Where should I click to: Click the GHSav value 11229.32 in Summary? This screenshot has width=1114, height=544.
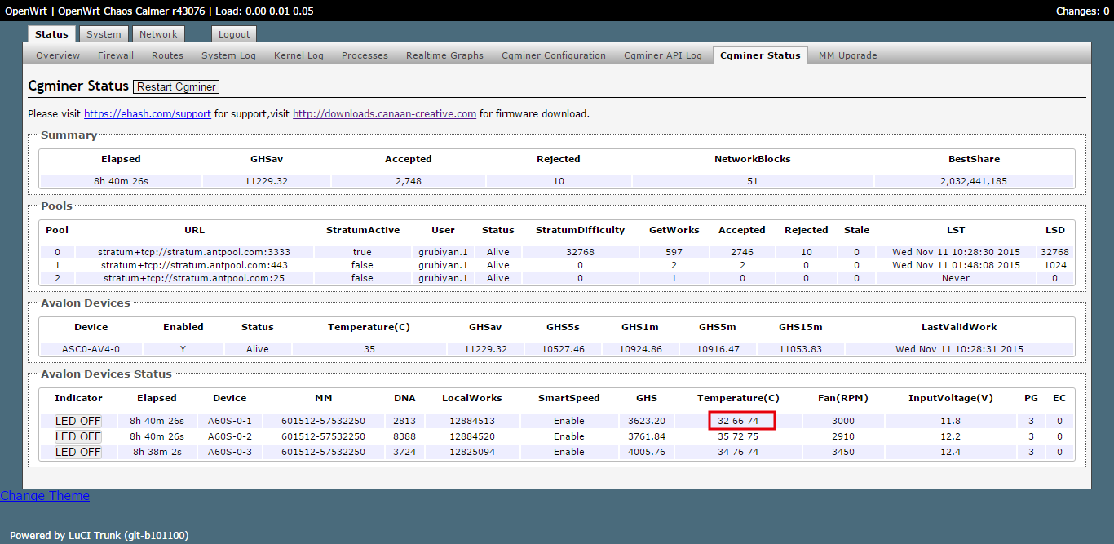[266, 181]
